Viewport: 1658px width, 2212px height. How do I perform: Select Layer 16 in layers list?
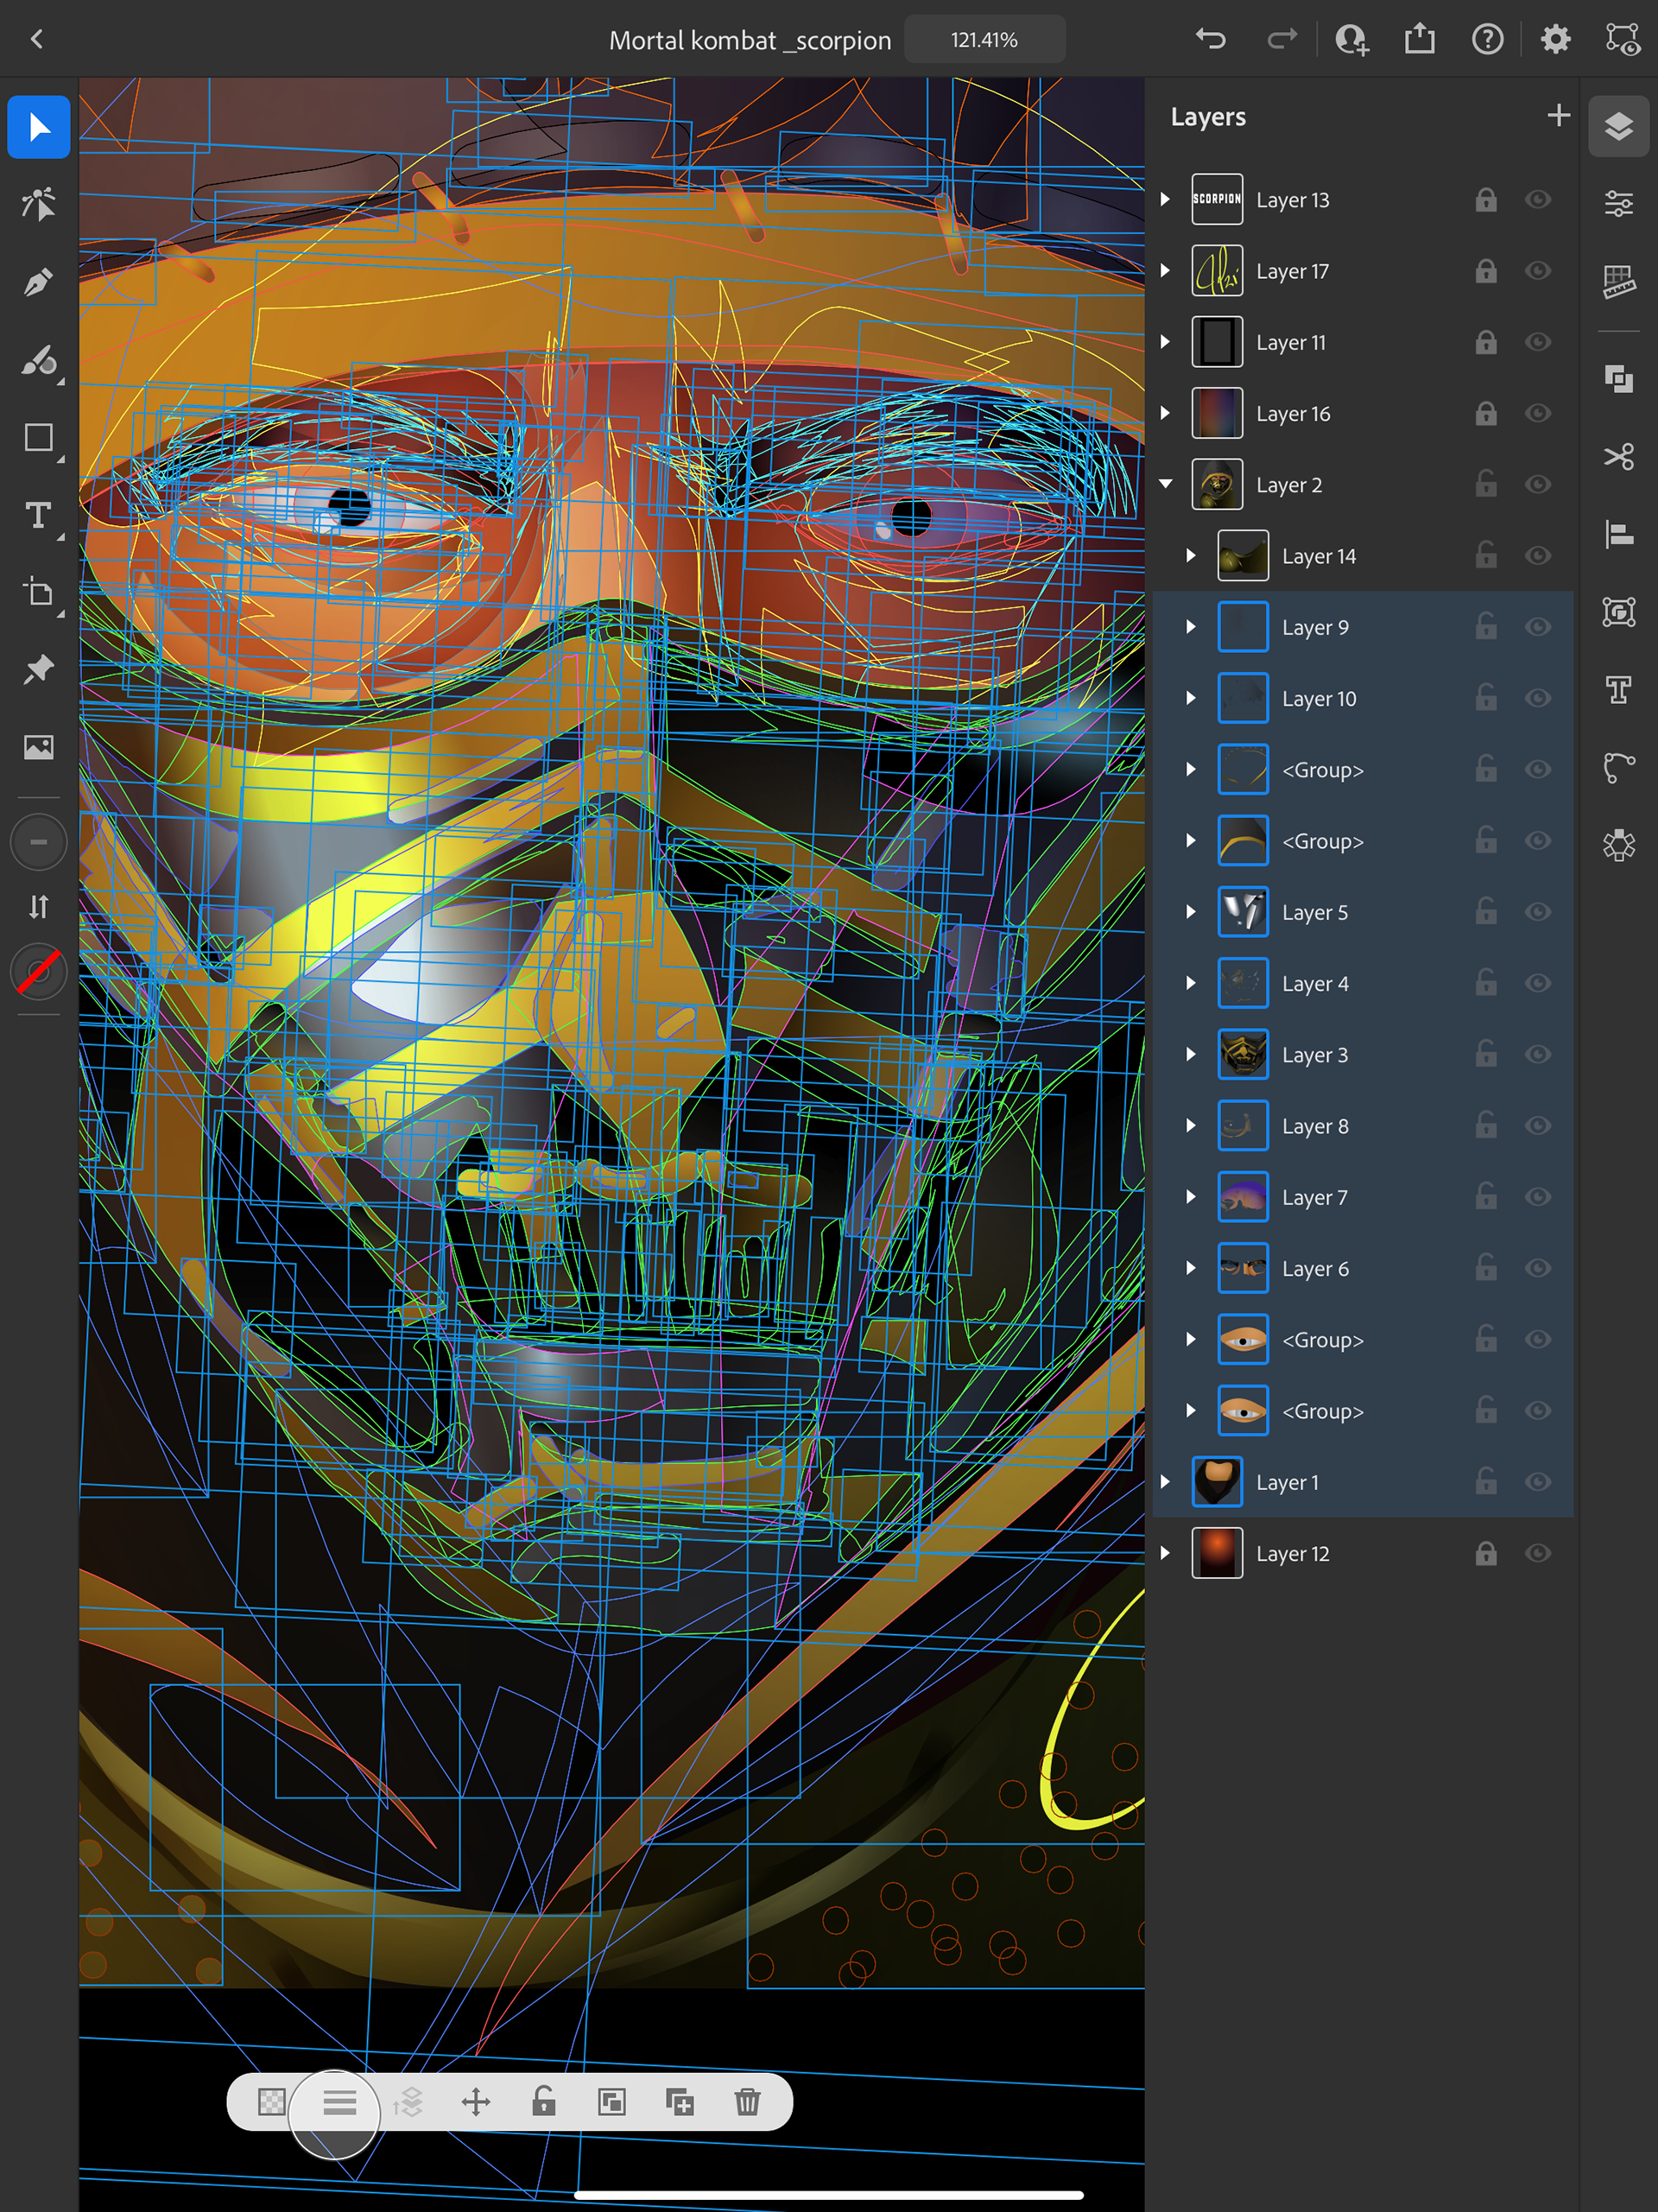point(1292,414)
